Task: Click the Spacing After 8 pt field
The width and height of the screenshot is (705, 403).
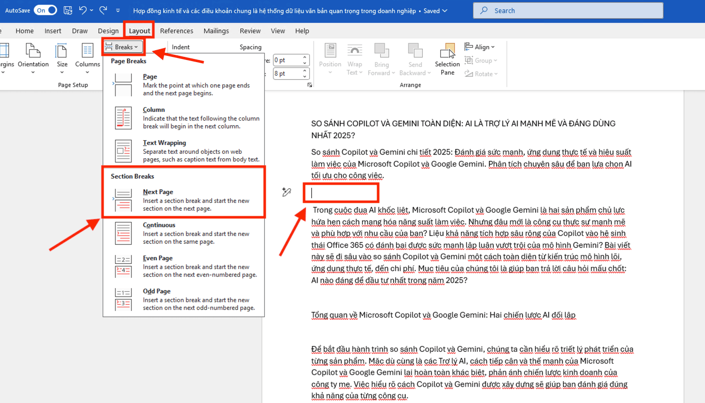Action: 286,73
